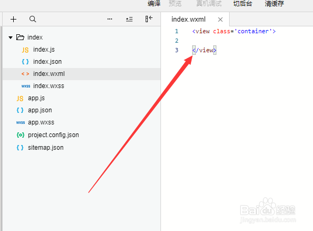Click 预览 preview button

[175, 4]
